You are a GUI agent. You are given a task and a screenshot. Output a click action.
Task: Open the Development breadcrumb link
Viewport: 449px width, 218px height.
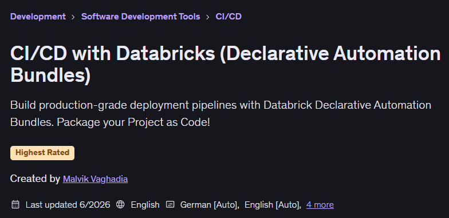pos(38,17)
